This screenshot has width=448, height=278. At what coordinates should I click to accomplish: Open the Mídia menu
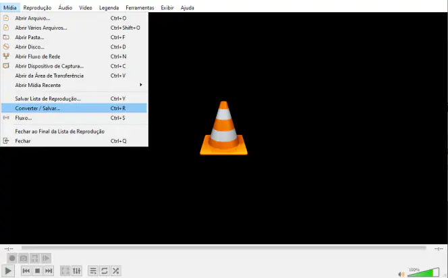point(10,7)
